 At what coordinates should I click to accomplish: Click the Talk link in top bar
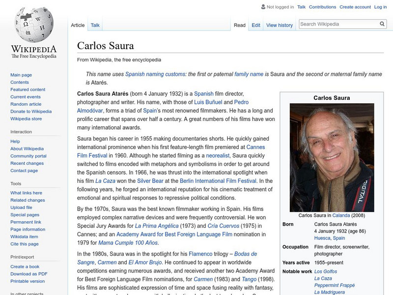tap(301, 7)
